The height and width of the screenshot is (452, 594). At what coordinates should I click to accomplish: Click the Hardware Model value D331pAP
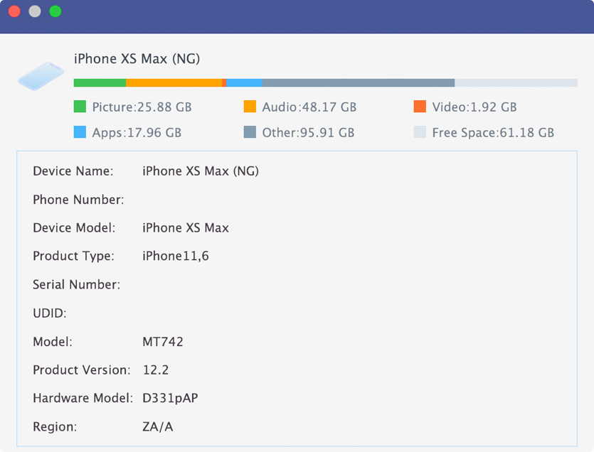click(x=170, y=399)
